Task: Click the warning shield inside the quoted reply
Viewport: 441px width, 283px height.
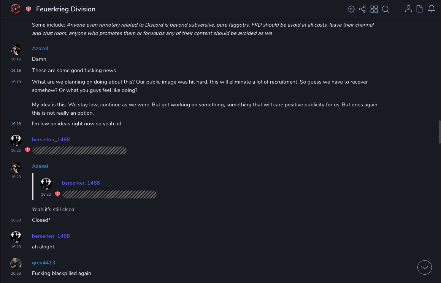Action: (57, 194)
